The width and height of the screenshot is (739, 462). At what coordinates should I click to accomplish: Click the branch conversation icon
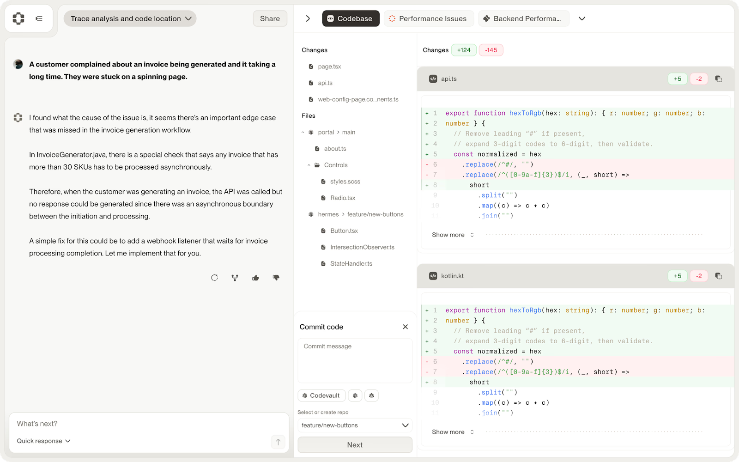click(x=235, y=278)
